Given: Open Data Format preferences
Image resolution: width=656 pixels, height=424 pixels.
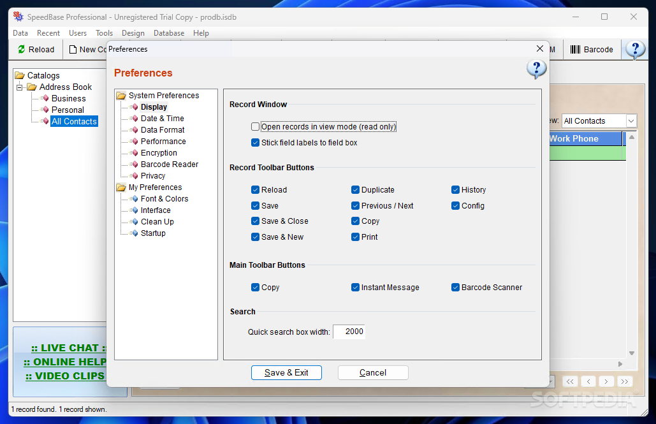Looking at the screenshot, I should pyautogui.click(x=163, y=130).
